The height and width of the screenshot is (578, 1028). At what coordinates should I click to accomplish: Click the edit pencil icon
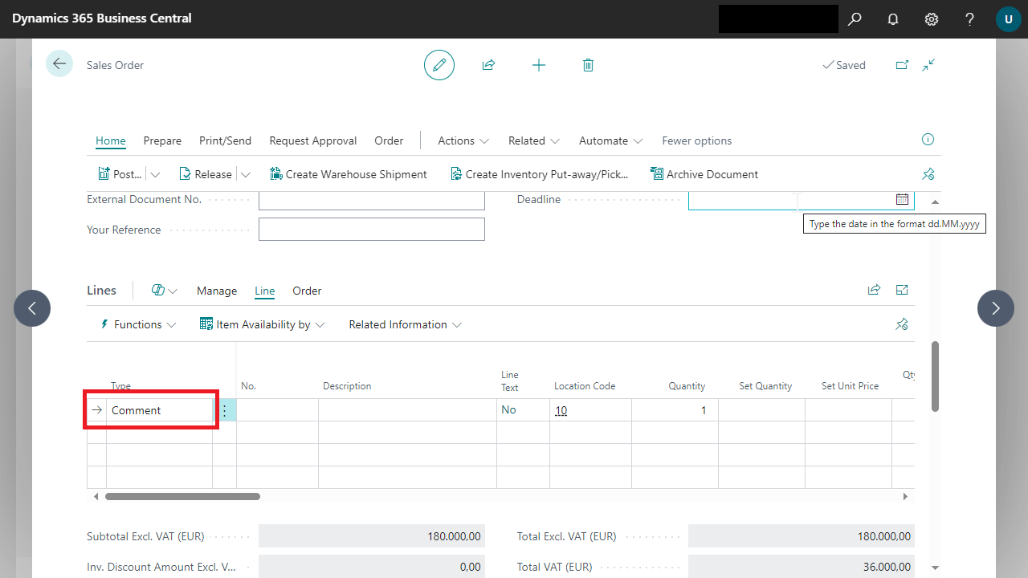[439, 65]
